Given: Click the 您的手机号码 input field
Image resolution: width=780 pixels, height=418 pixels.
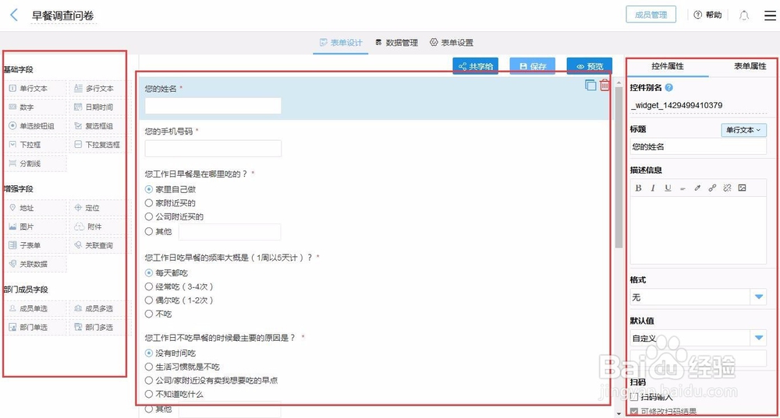Looking at the screenshot, I should (x=213, y=149).
